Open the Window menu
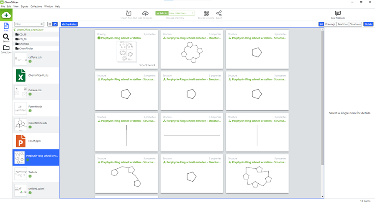Image resolution: width=375 pixels, height=203 pixels. pos(49,6)
